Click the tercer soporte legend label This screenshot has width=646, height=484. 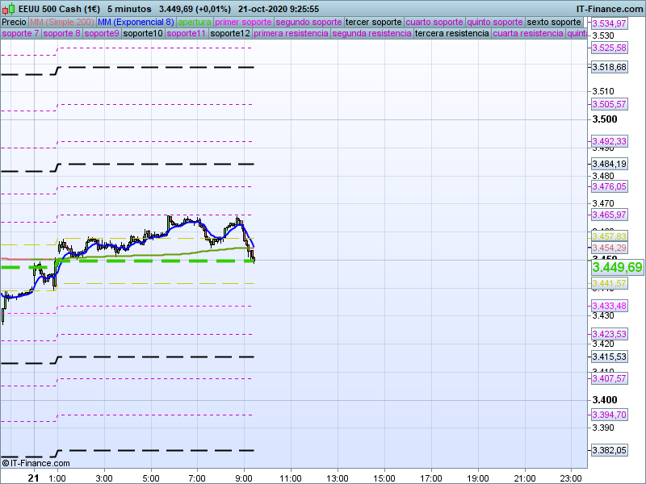pos(372,22)
